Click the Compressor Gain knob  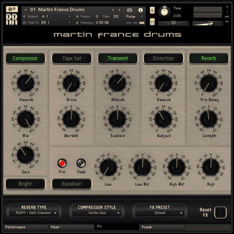coord(26,155)
